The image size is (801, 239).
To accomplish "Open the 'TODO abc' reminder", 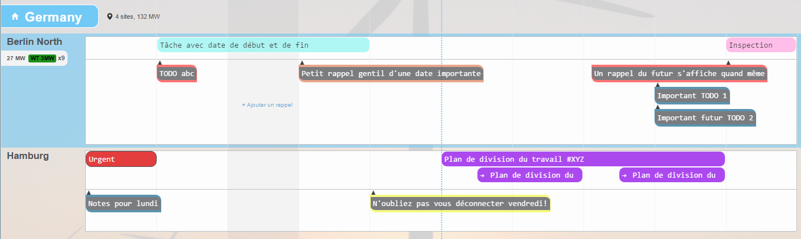I will coord(177,73).
